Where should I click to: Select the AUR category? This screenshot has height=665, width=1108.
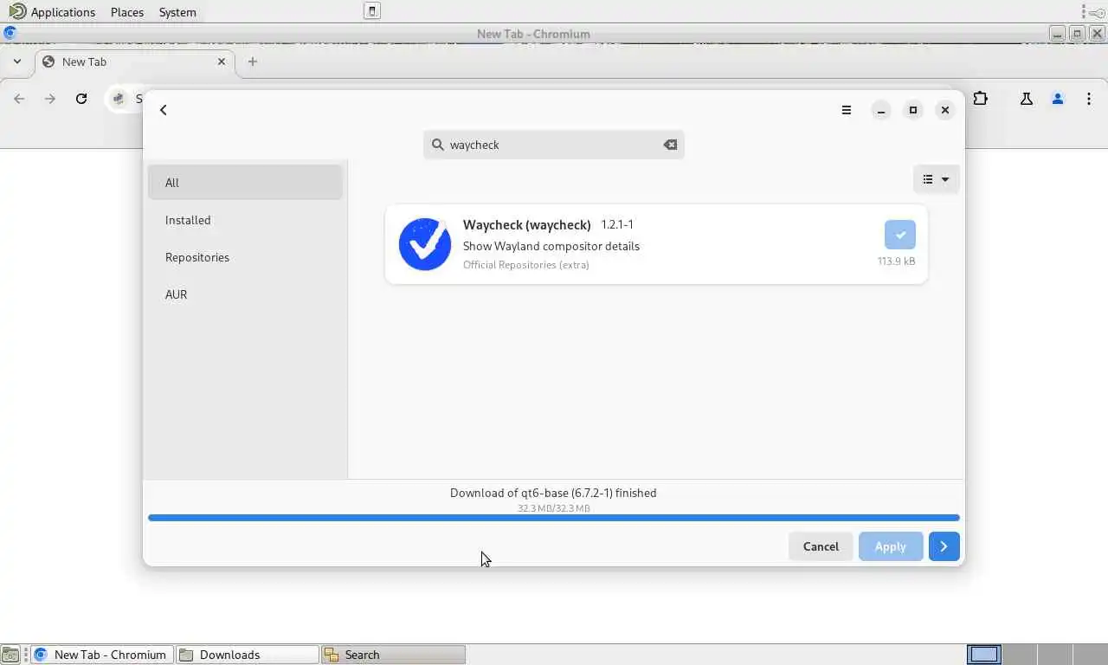pos(245,294)
